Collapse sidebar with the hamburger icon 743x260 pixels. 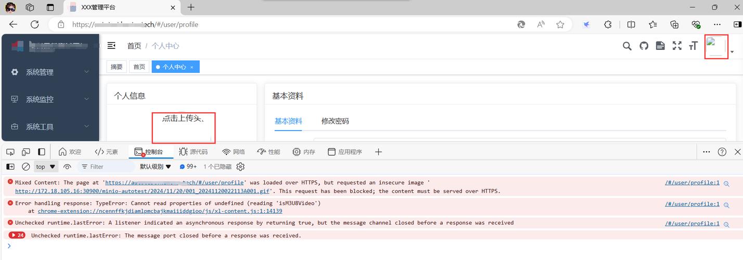tap(111, 46)
